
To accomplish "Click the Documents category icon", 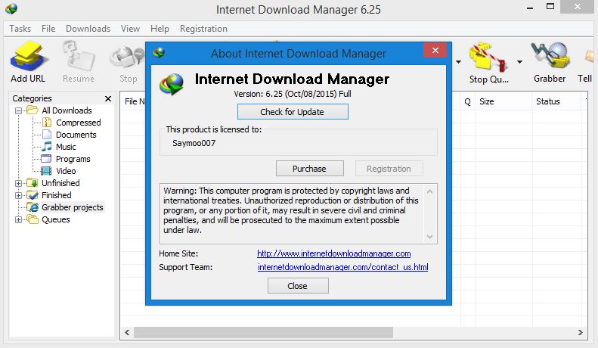I will 47,135.
